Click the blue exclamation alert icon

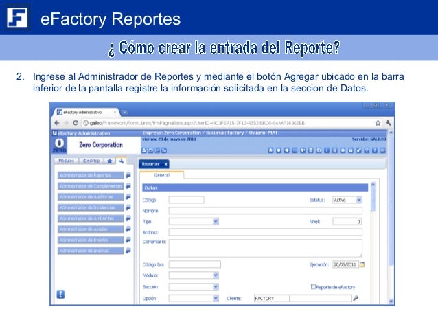pos(60,294)
